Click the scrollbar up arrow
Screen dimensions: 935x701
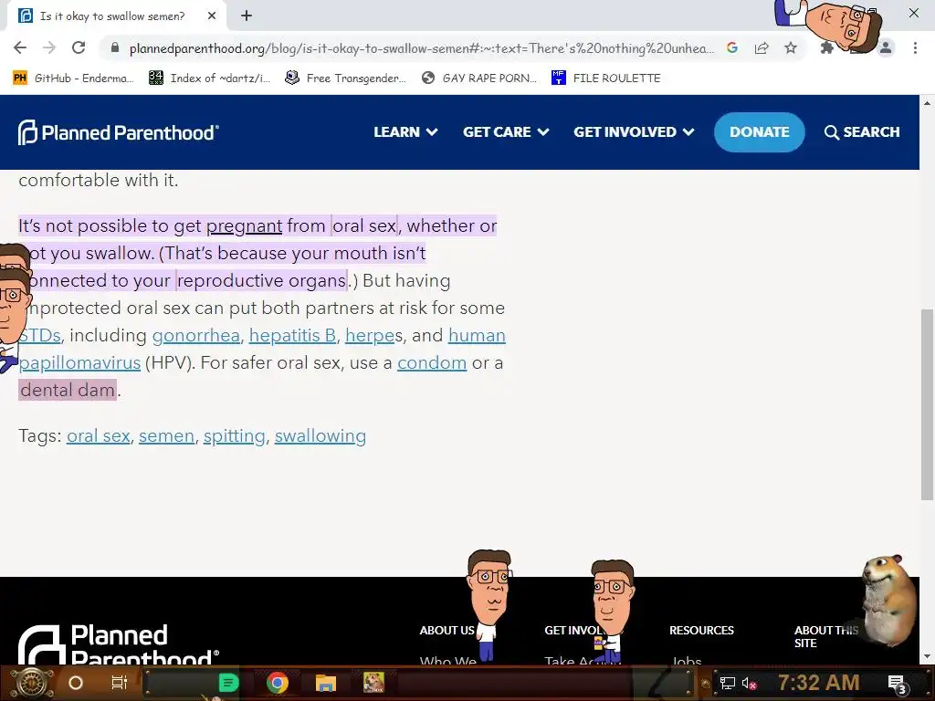927,102
